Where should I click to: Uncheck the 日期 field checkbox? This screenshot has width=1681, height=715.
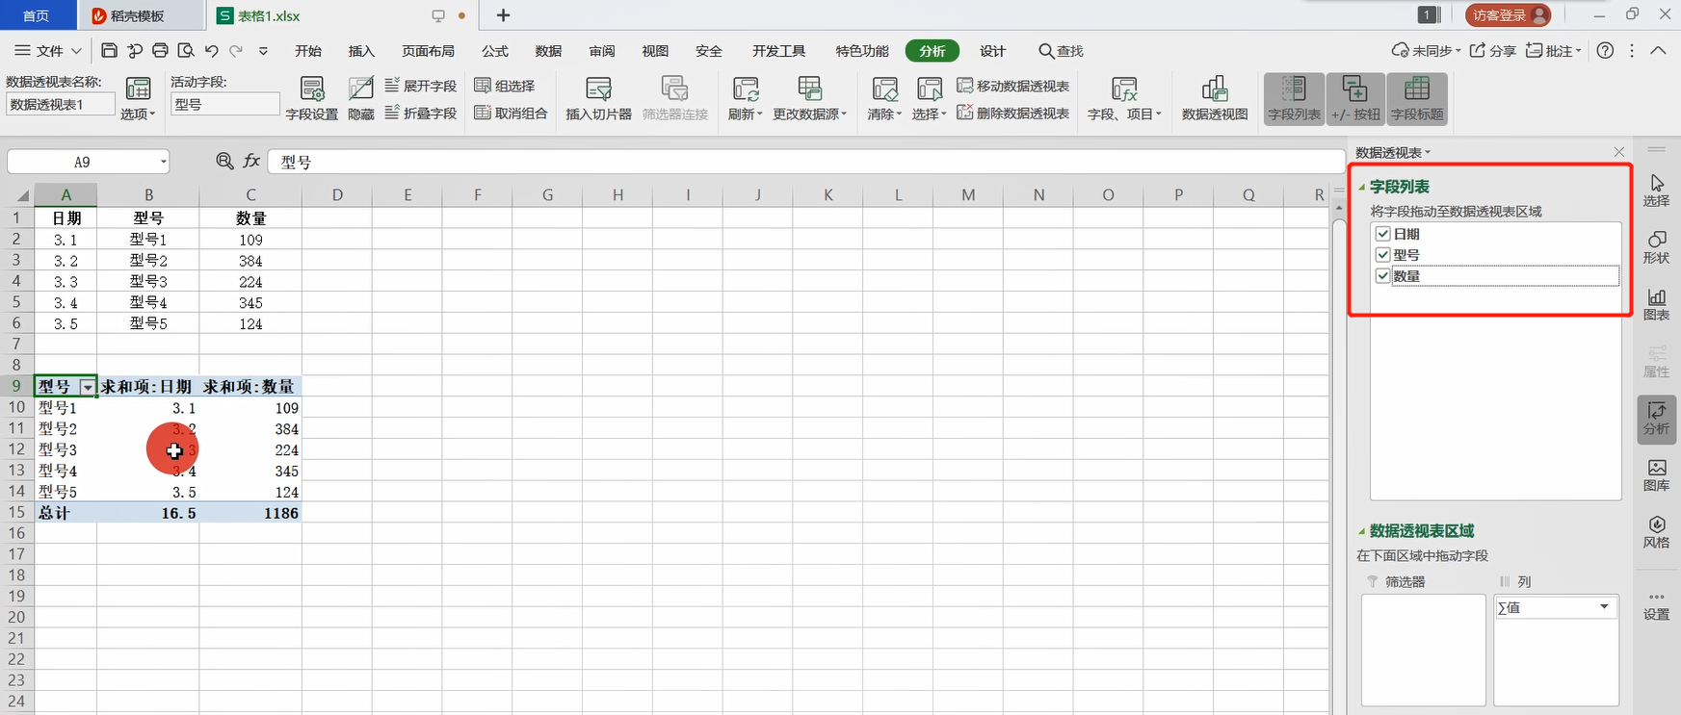click(x=1383, y=234)
